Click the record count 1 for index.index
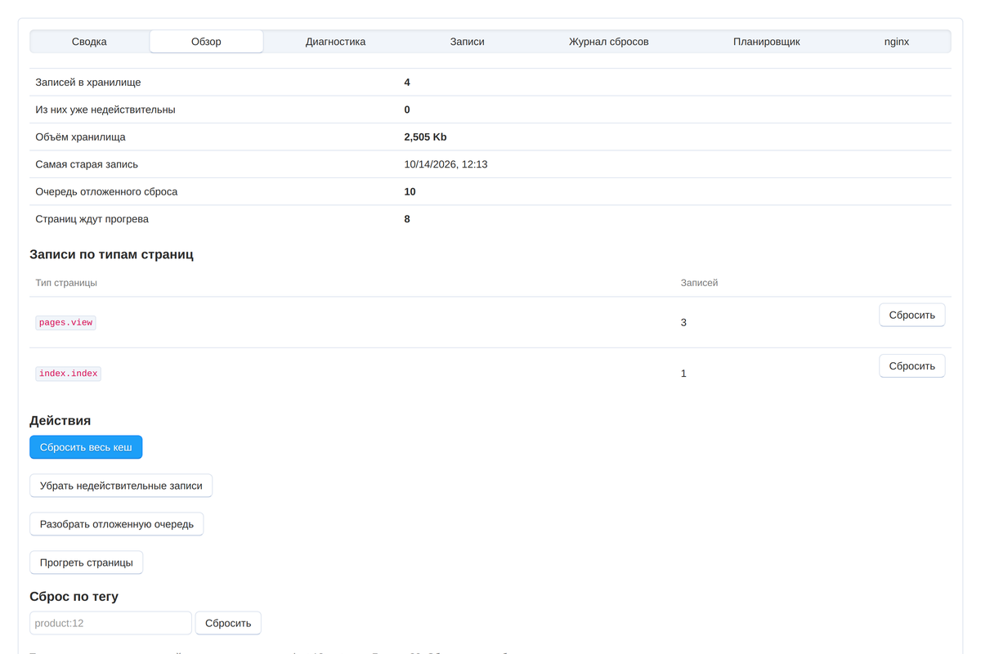 click(683, 374)
